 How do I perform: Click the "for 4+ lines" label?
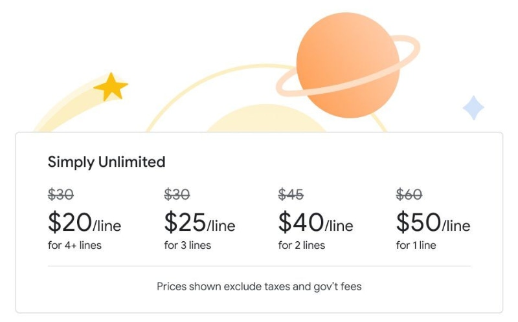[x=74, y=245]
